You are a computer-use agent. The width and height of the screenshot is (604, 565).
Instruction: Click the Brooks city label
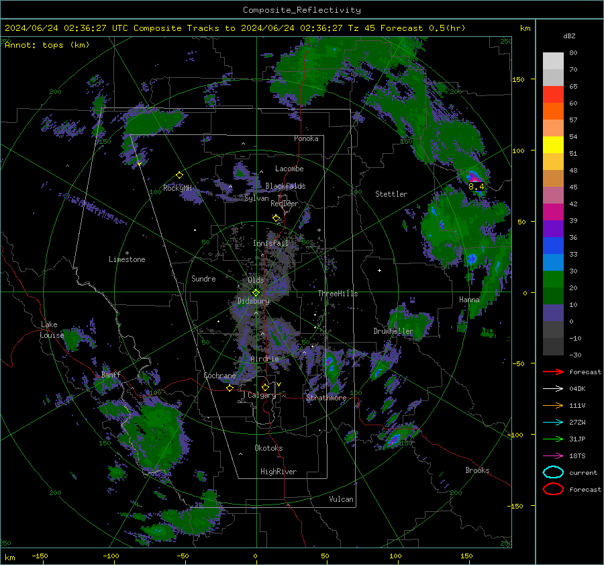click(x=477, y=470)
